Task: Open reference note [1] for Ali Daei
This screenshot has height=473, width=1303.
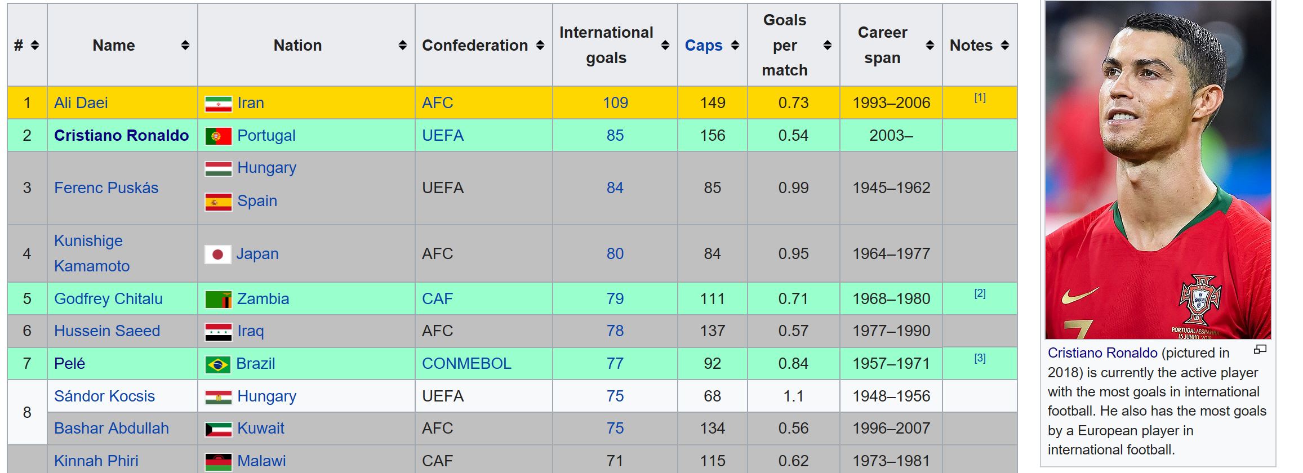Action: pyautogui.click(x=980, y=98)
